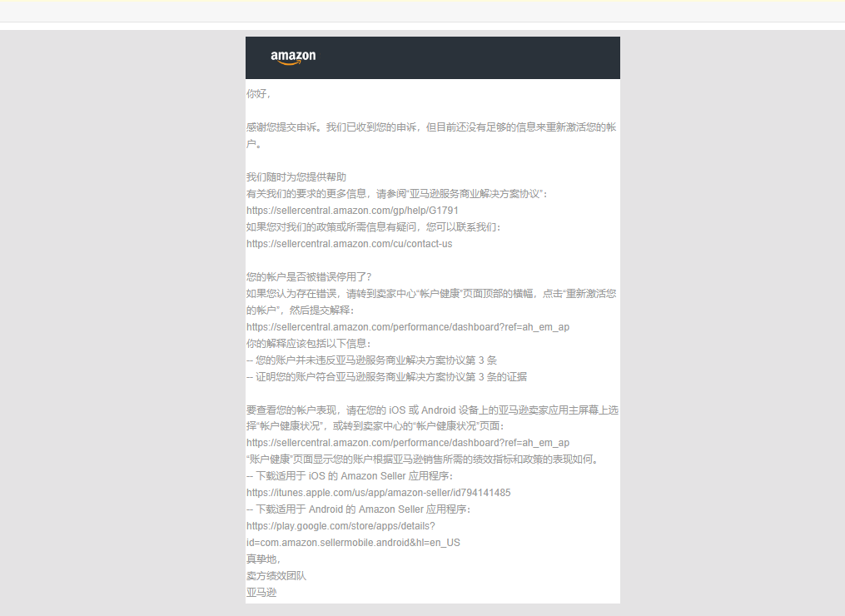Click the heading 您的帐户是否被错误停用了？
The width and height of the screenshot is (845, 616).
click(x=309, y=277)
